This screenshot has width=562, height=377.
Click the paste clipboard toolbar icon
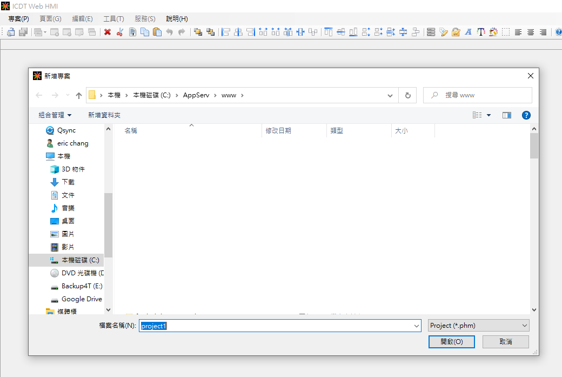pyautogui.click(x=157, y=32)
